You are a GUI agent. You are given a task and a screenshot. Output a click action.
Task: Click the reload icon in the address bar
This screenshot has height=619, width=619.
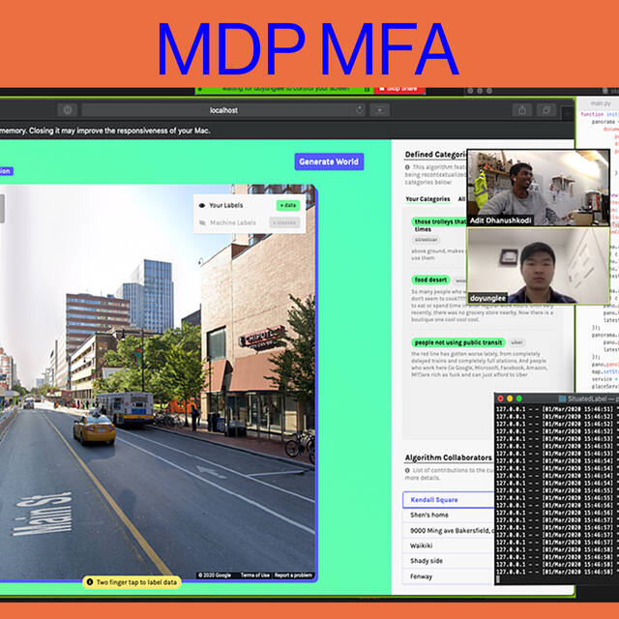[359, 109]
